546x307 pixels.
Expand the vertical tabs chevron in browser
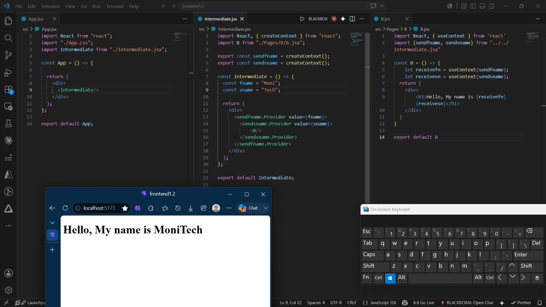click(52, 222)
